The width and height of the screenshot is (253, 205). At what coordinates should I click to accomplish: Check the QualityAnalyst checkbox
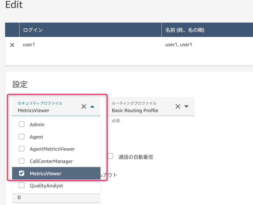[22, 185]
